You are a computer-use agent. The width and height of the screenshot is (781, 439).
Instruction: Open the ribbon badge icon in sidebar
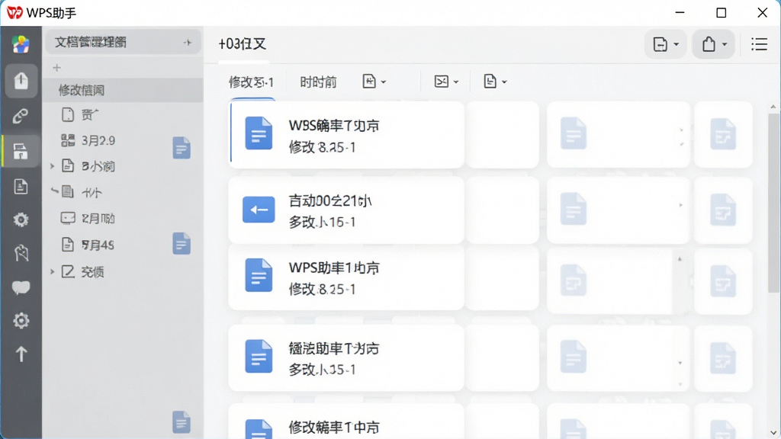click(21, 253)
